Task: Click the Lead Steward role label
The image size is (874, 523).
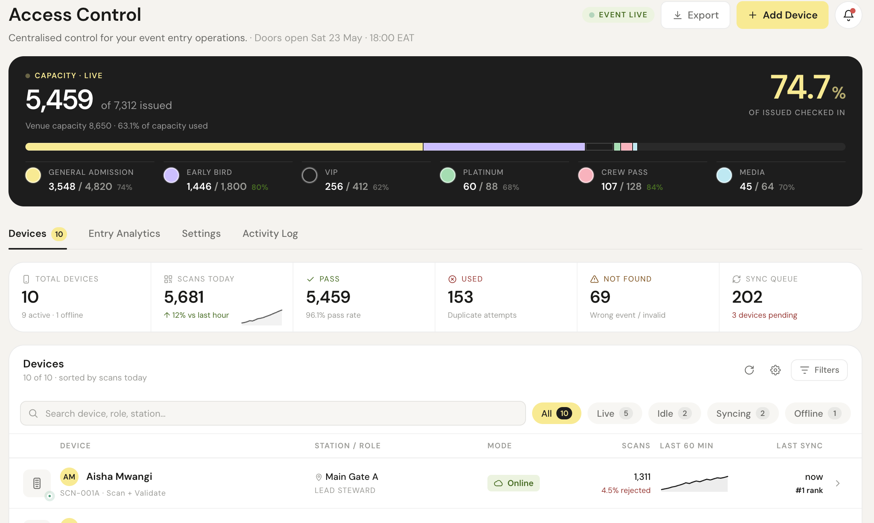Action: pos(345,490)
